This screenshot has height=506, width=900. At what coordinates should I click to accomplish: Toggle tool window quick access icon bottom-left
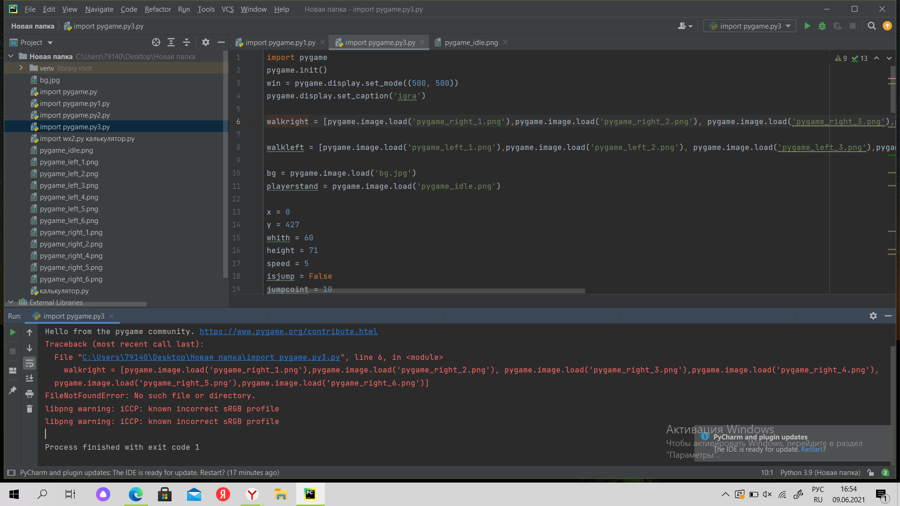click(11, 472)
